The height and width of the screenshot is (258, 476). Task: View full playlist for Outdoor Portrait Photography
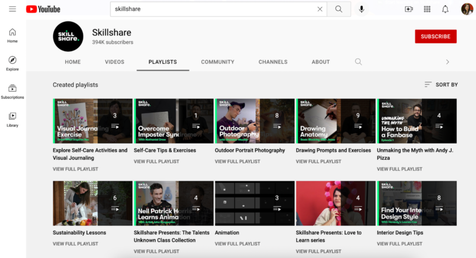point(237,161)
